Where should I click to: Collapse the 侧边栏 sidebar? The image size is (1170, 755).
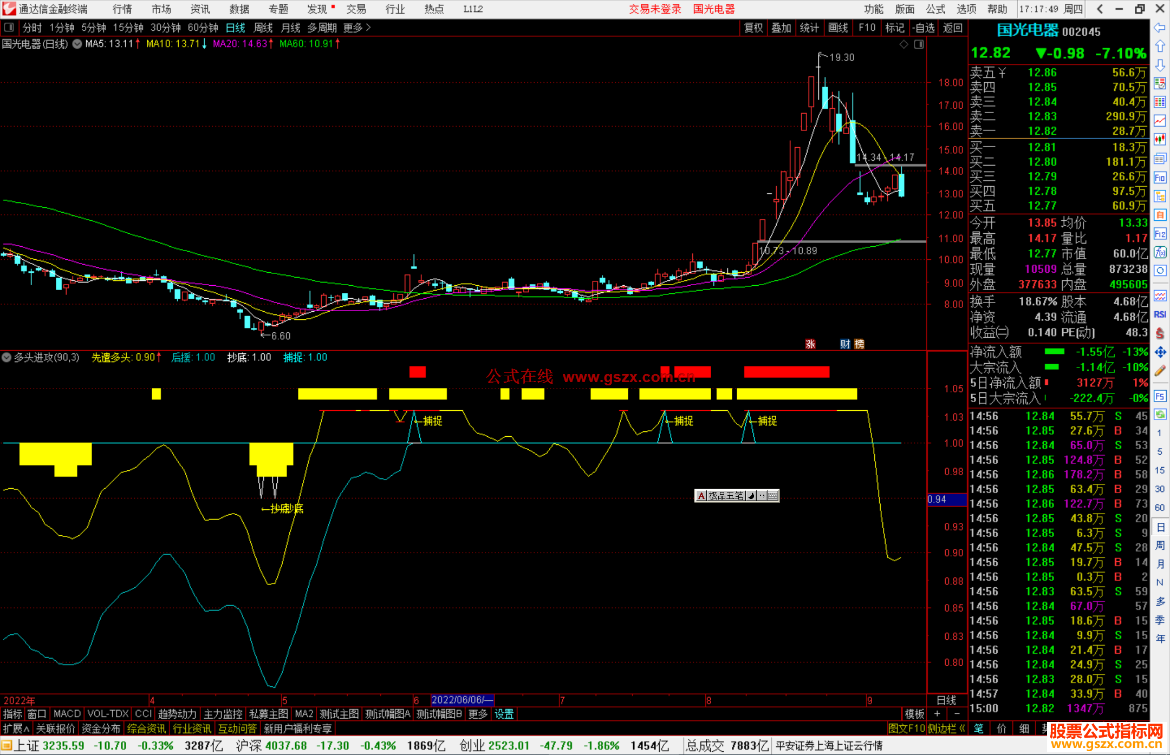946,728
